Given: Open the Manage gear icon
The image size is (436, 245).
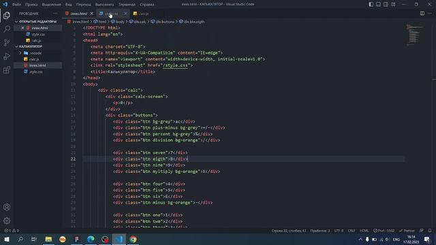Looking at the screenshot, I should coord(7,220).
